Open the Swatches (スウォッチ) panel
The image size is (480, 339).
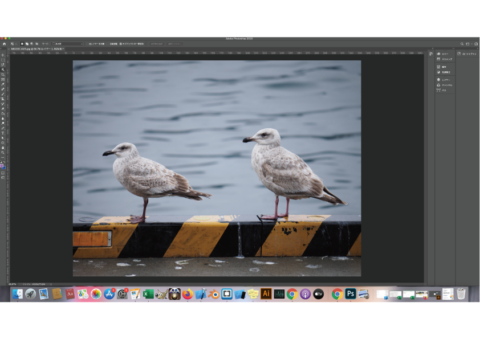[x=445, y=59]
